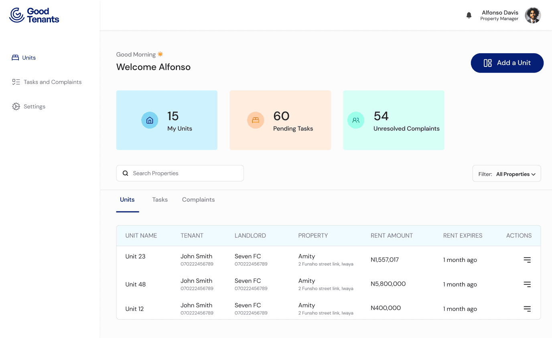Expand the All Properties filter dropdown
The height and width of the screenshot is (338, 552).
(507, 174)
